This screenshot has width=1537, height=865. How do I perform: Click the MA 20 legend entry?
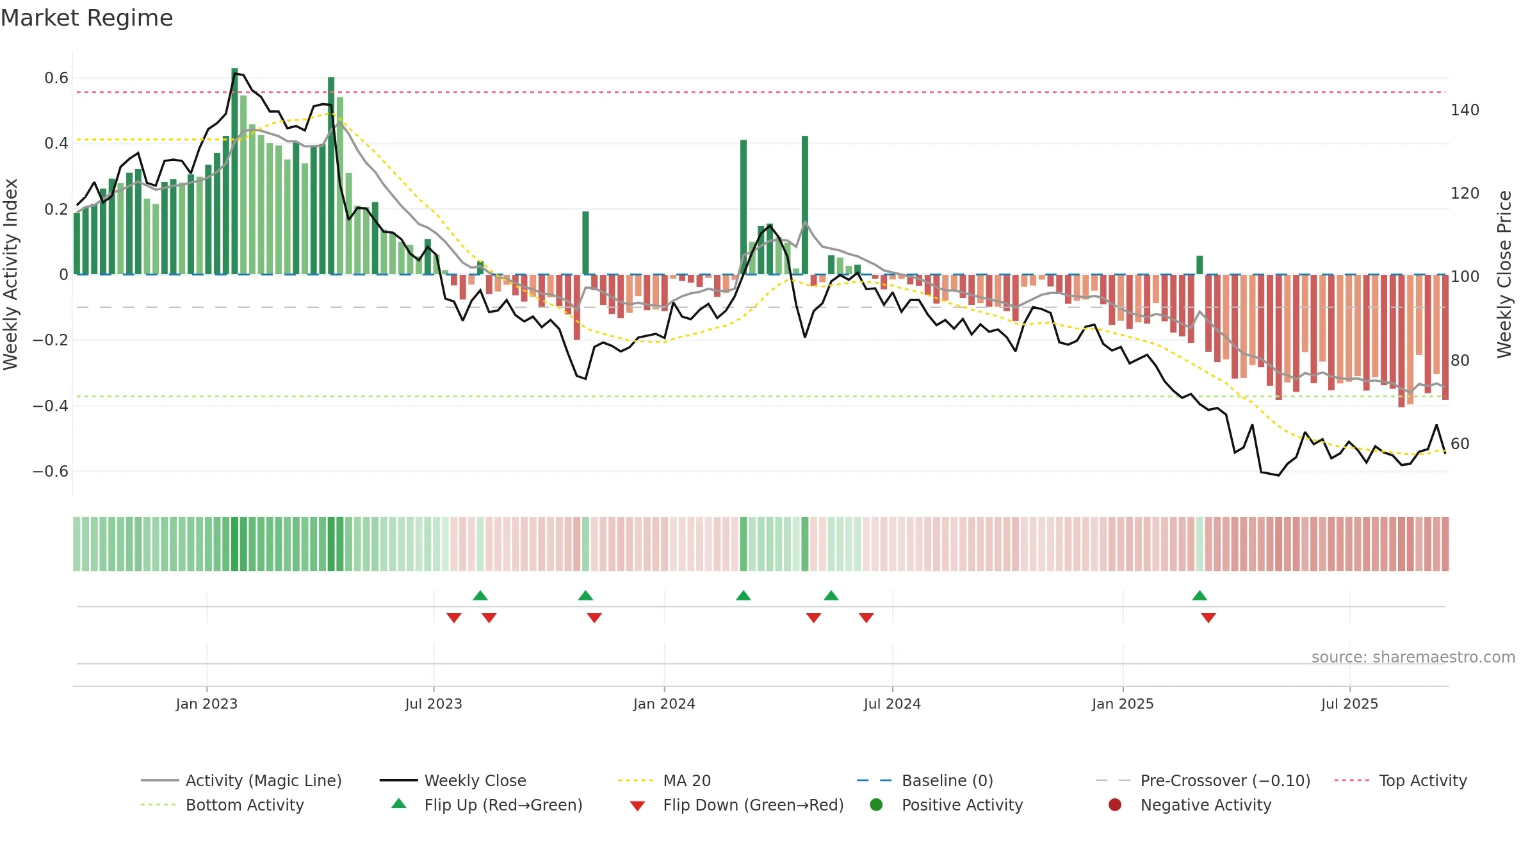point(665,780)
